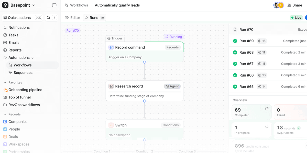The width and height of the screenshot is (307, 153).
Task: Toggle the sidebar collapse icon
Action: point(54,5)
